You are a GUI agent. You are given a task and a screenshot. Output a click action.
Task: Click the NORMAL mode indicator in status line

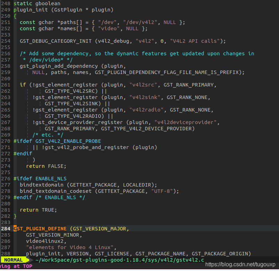(13, 260)
